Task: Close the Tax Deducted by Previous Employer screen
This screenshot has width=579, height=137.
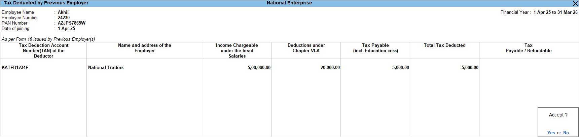Action: tap(575, 3)
